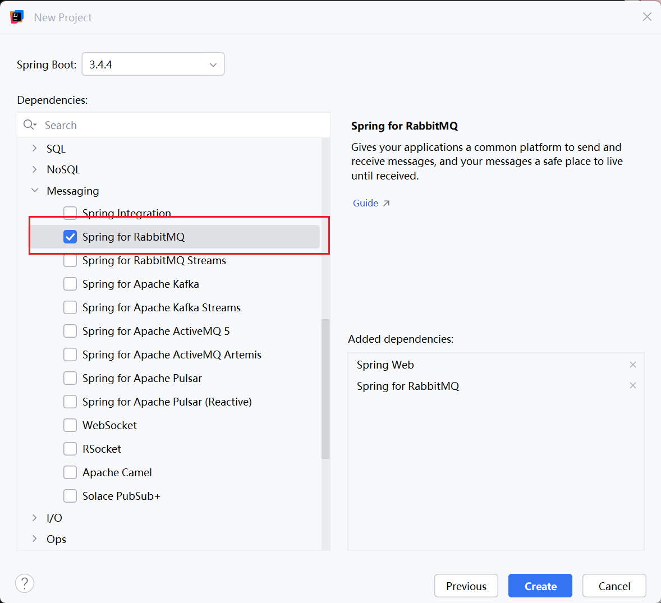This screenshot has height=603, width=661.
Task: Click the search magnifier icon
Action: [30, 125]
